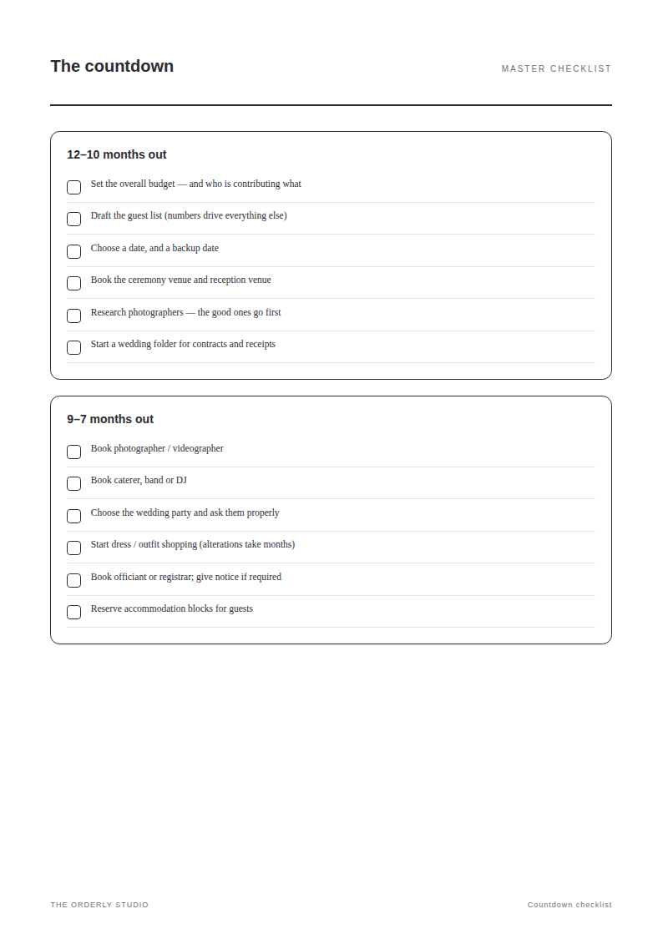Screen dimensions: 663x934
Task: Mark 'Choose a date, and a backup date' done
Action: click(x=73, y=251)
